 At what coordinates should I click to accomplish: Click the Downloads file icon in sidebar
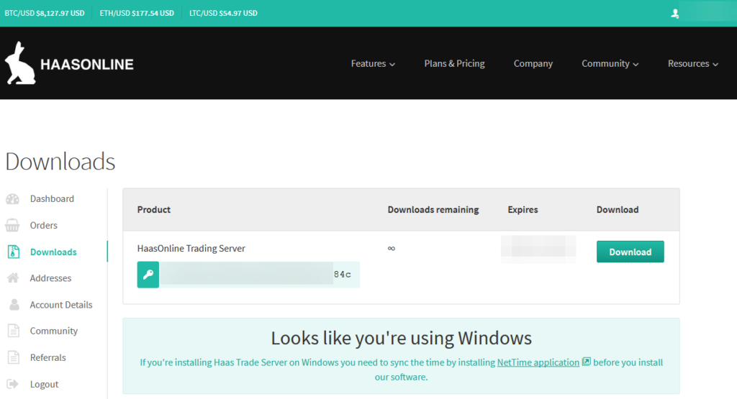coord(14,252)
